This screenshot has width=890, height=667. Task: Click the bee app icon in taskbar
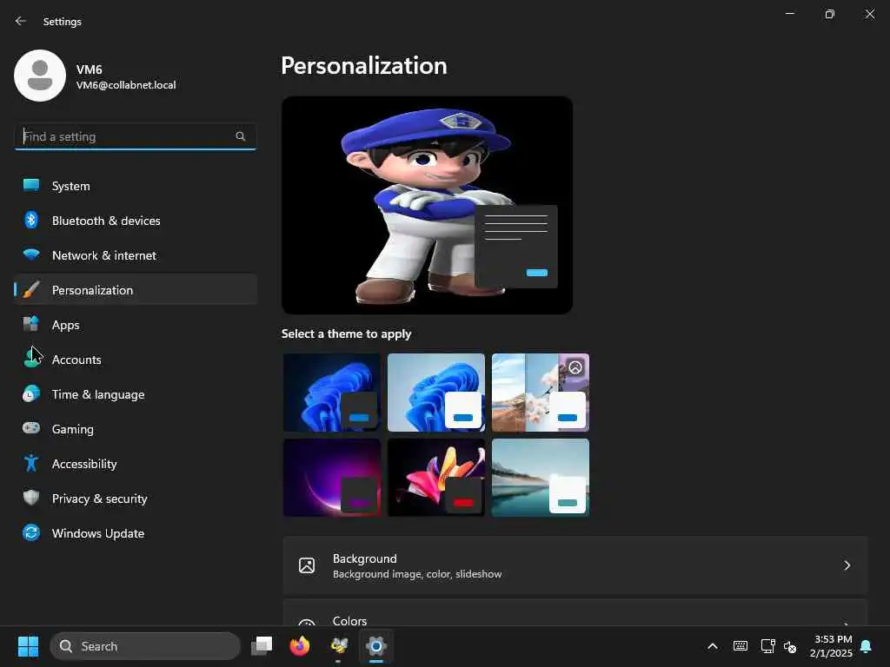point(339,646)
